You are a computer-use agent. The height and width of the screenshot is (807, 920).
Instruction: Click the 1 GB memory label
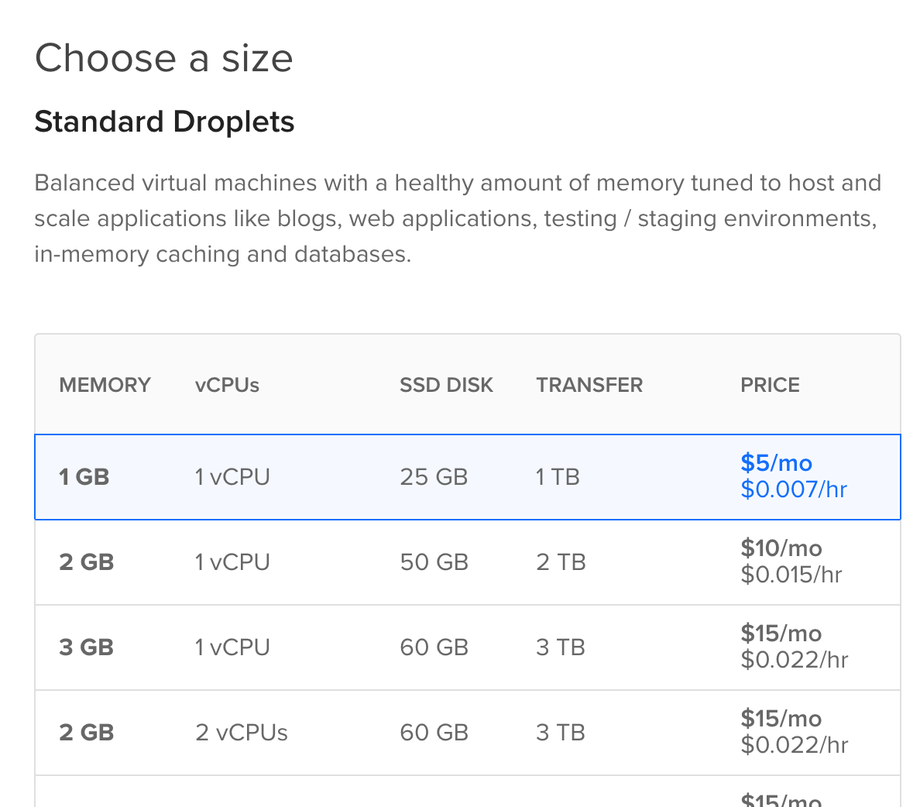click(x=84, y=477)
